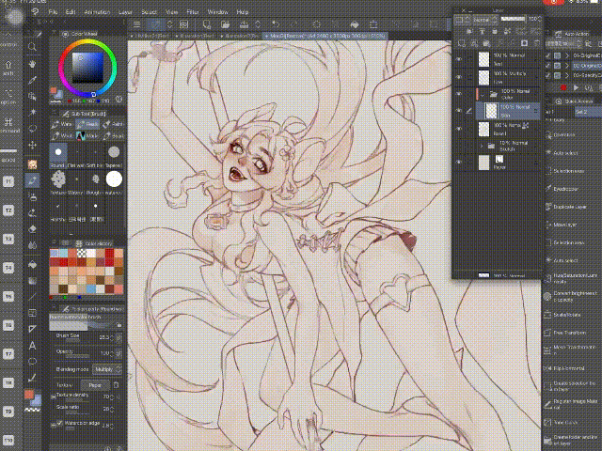Image resolution: width=602 pixels, height=451 pixels.
Task: Hide the Text layer via eye icon
Action: (458, 60)
